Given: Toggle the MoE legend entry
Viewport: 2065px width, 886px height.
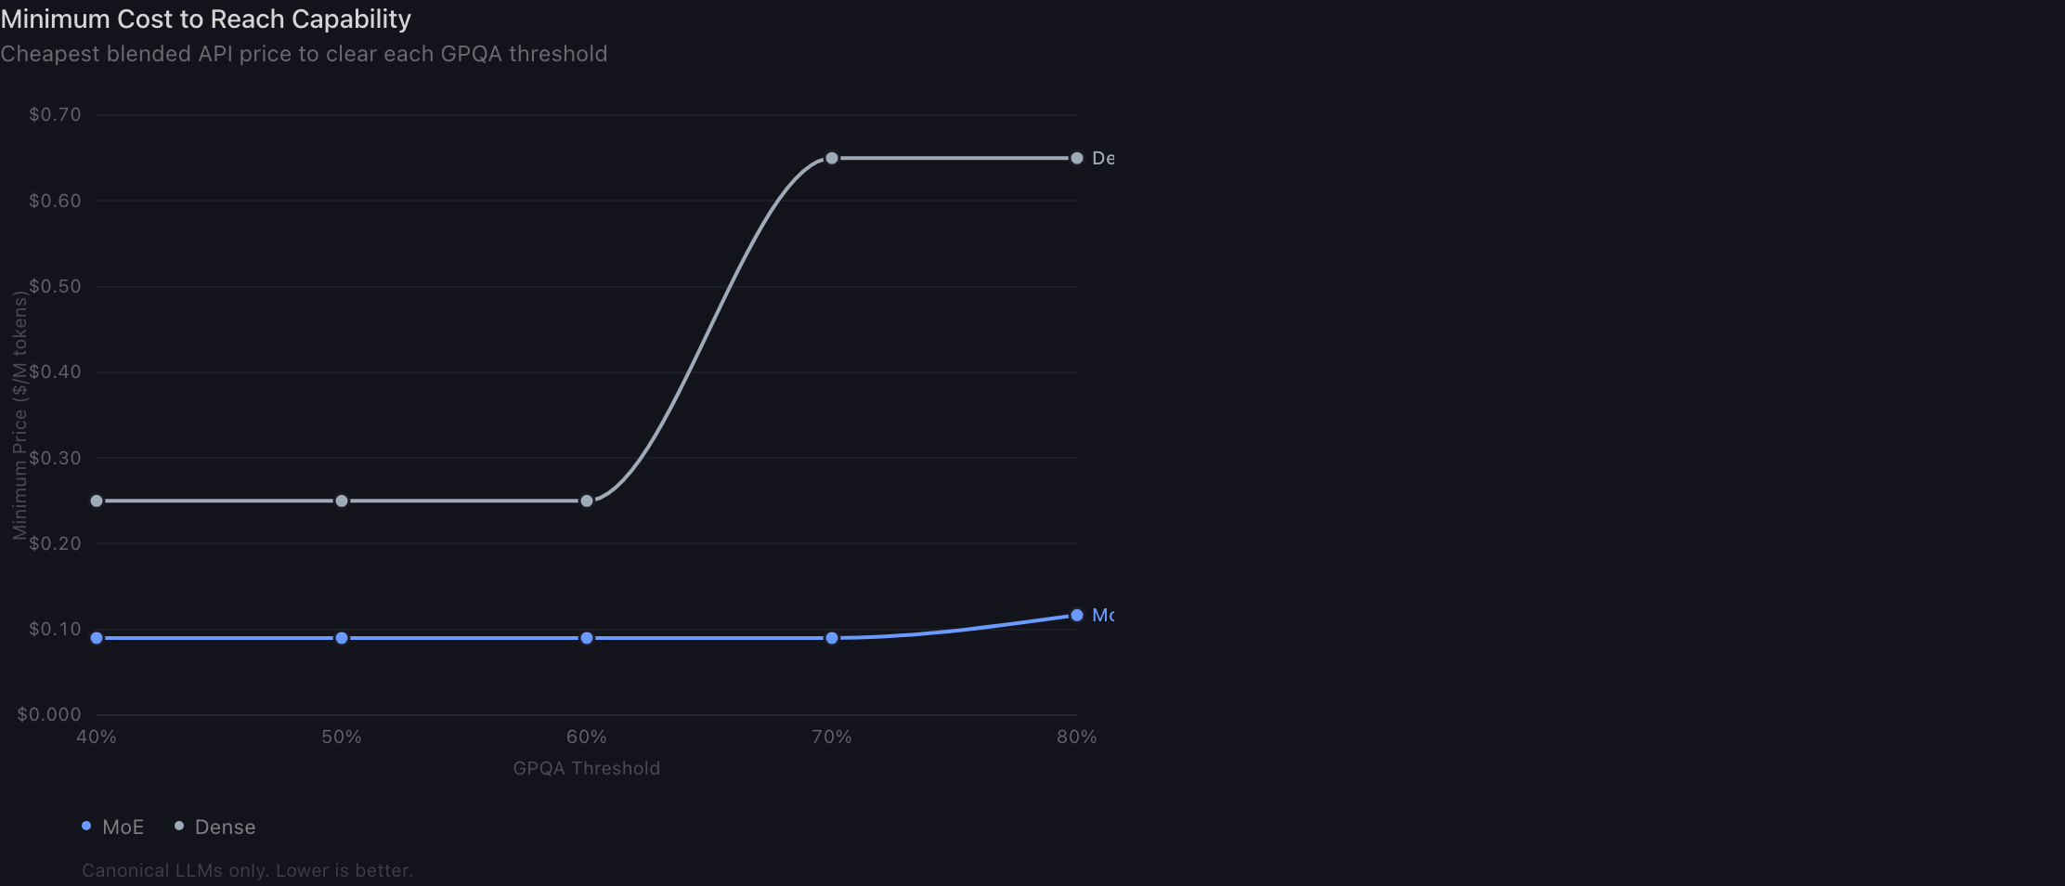Looking at the screenshot, I should tap(113, 827).
